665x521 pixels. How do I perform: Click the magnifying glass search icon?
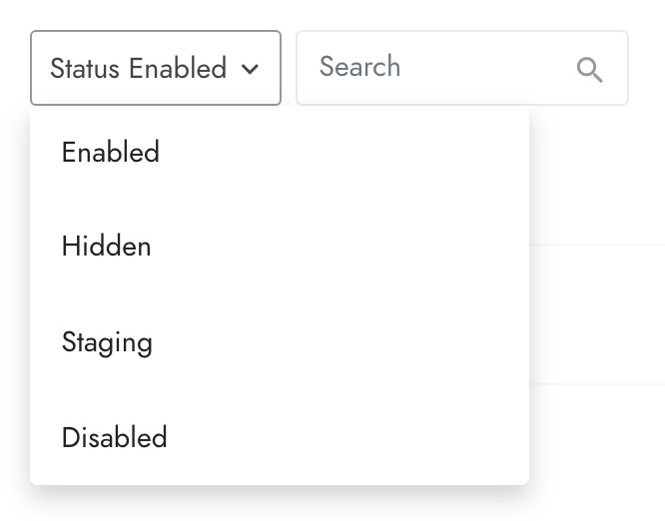point(589,71)
